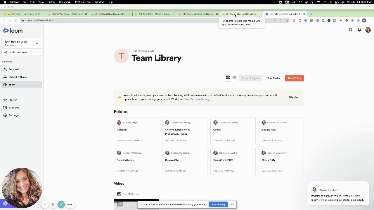Open the SmarterQueue folder
Viewport: 374px width, 210px height.
tap(136, 162)
